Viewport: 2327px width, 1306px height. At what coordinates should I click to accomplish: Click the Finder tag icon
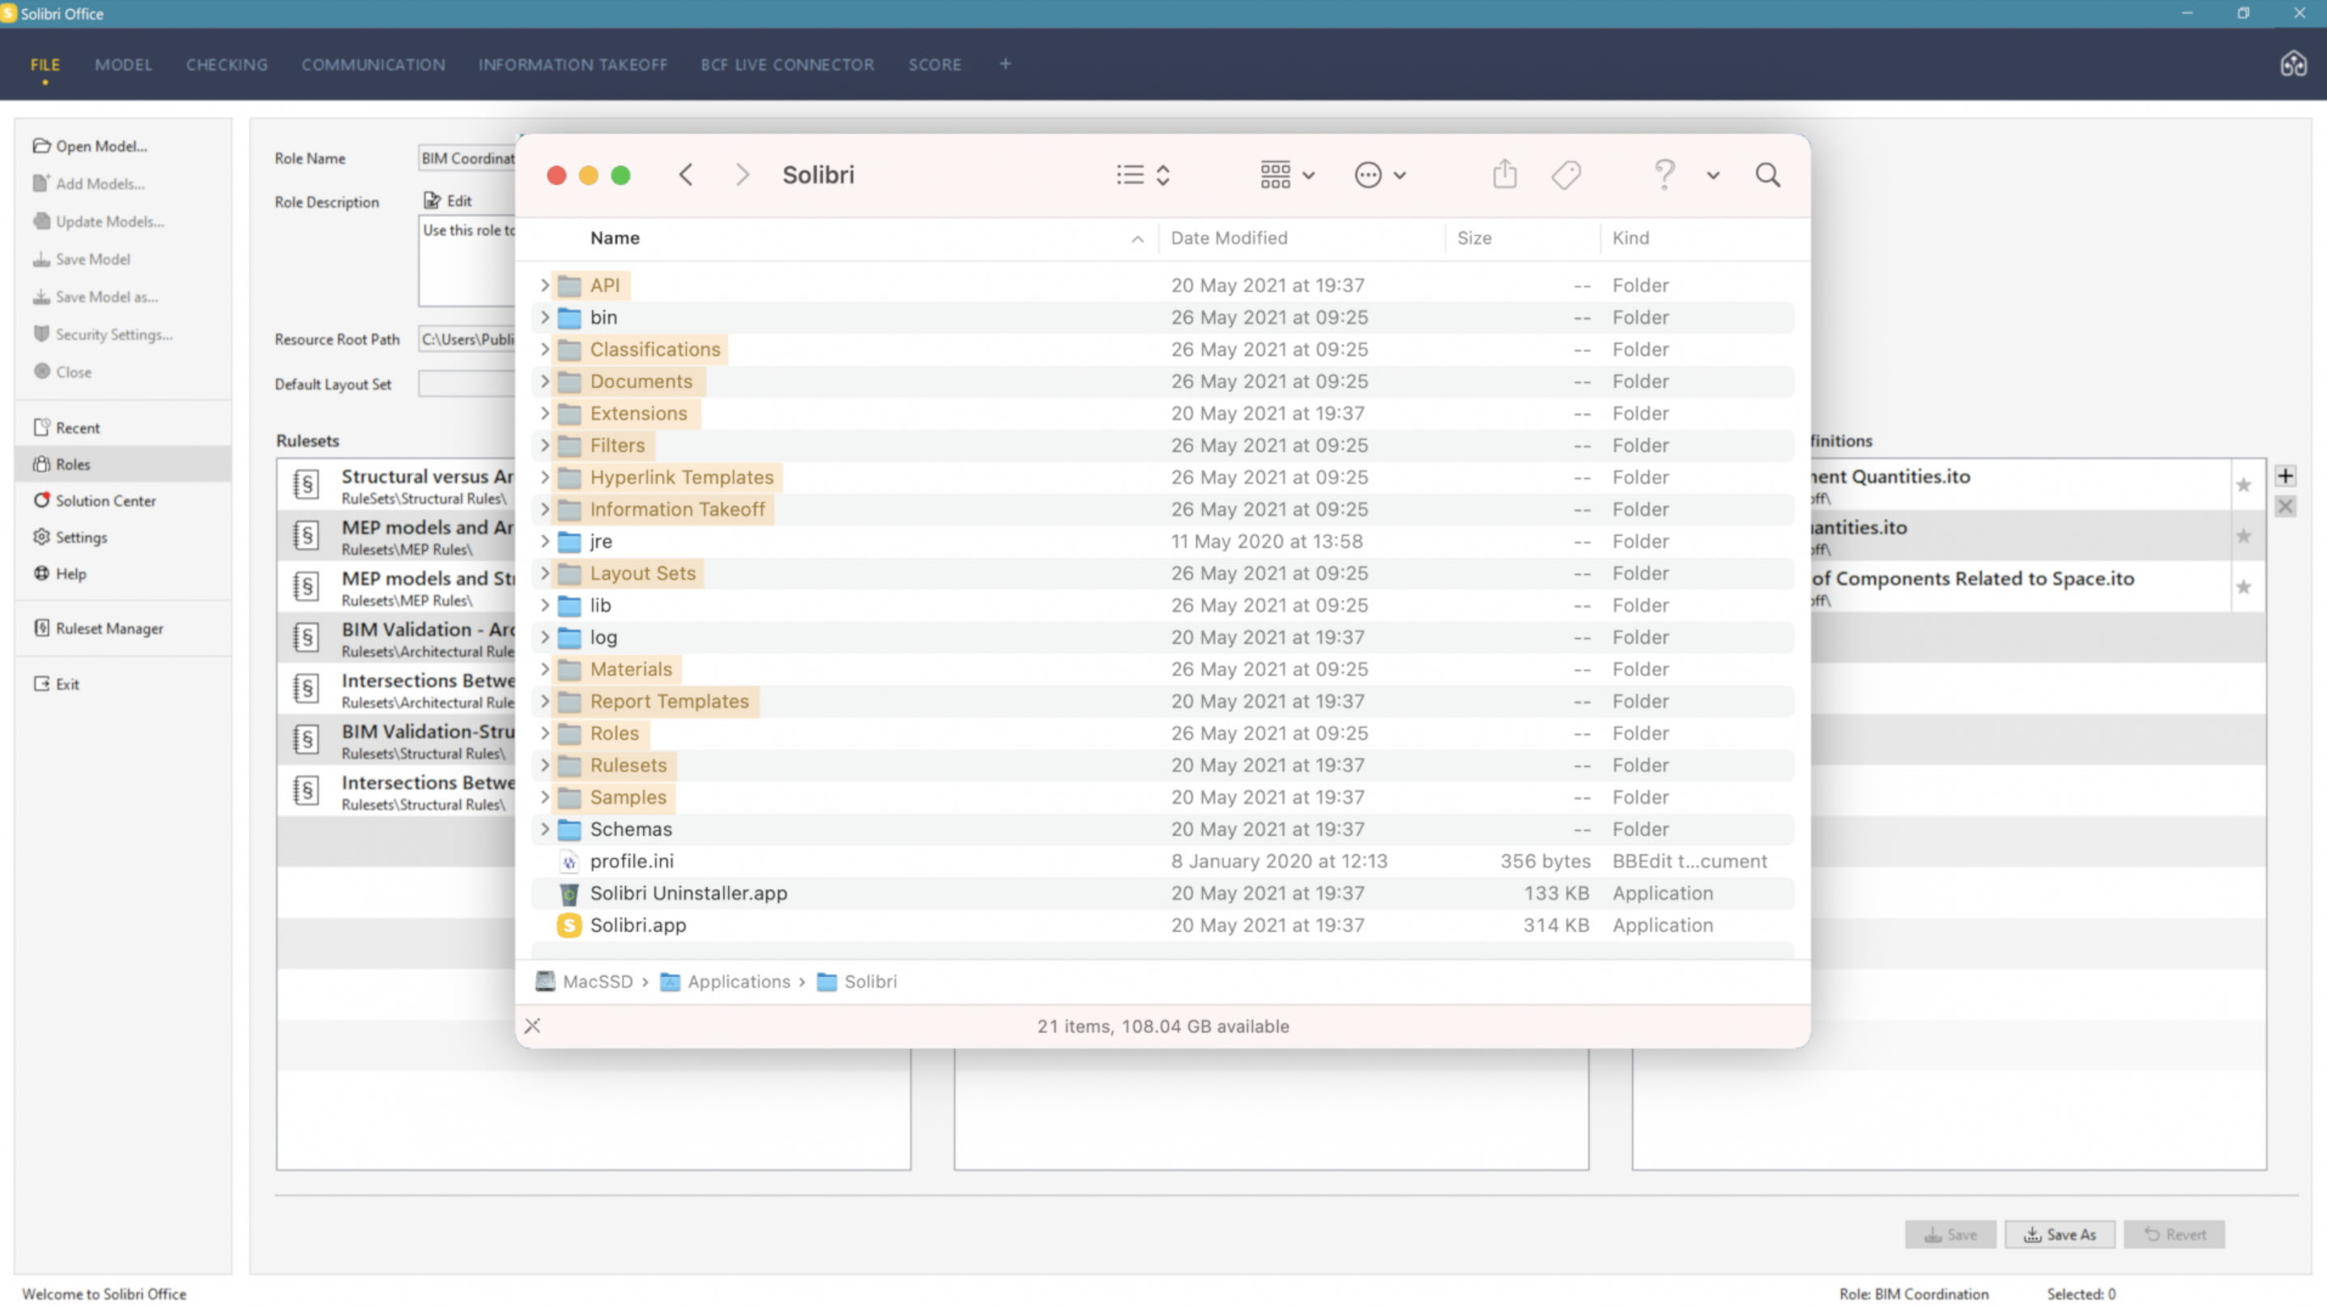pos(1566,174)
